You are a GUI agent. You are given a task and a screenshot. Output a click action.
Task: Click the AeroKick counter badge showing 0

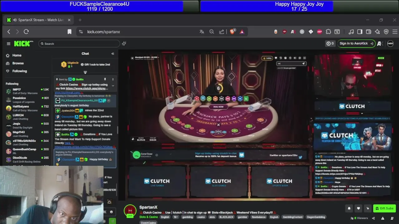(x=330, y=44)
